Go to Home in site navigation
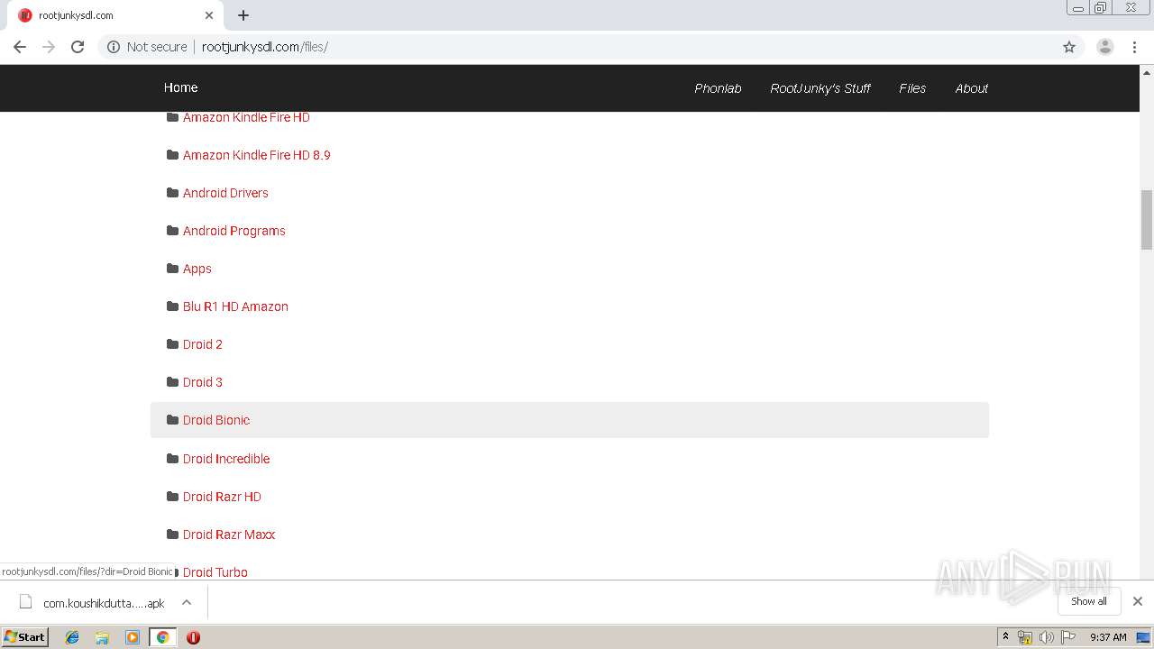 click(180, 87)
